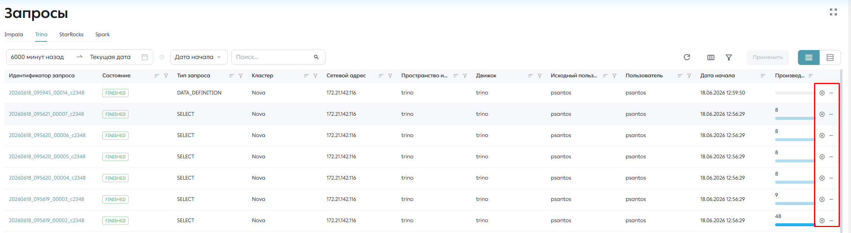The height and width of the screenshot is (233, 851).
Task: Open the column settings icon
Action: [x=711, y=58]
